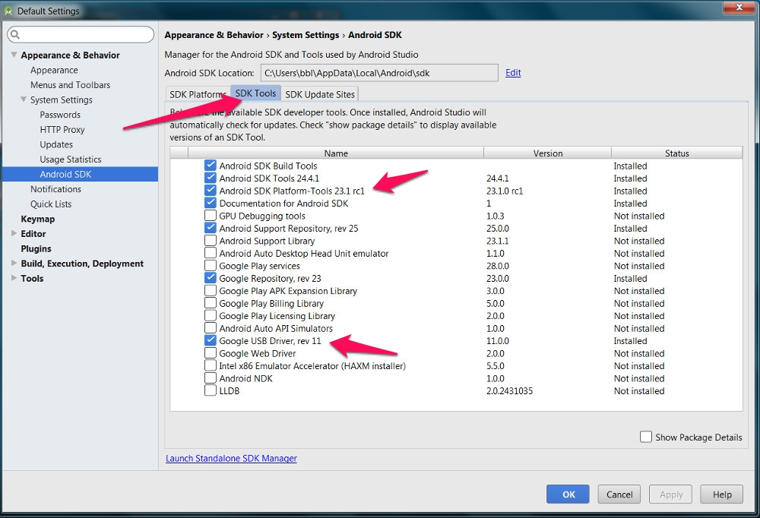Viewport: 760px width, 518px height.
Task: Open Usage Statistics settings
Action: 71,159
